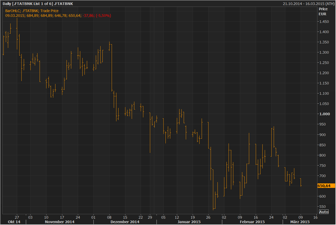This screenshot has width=336, height=225.
Task: Click the EUR currency label
Action: pos(323,14)
